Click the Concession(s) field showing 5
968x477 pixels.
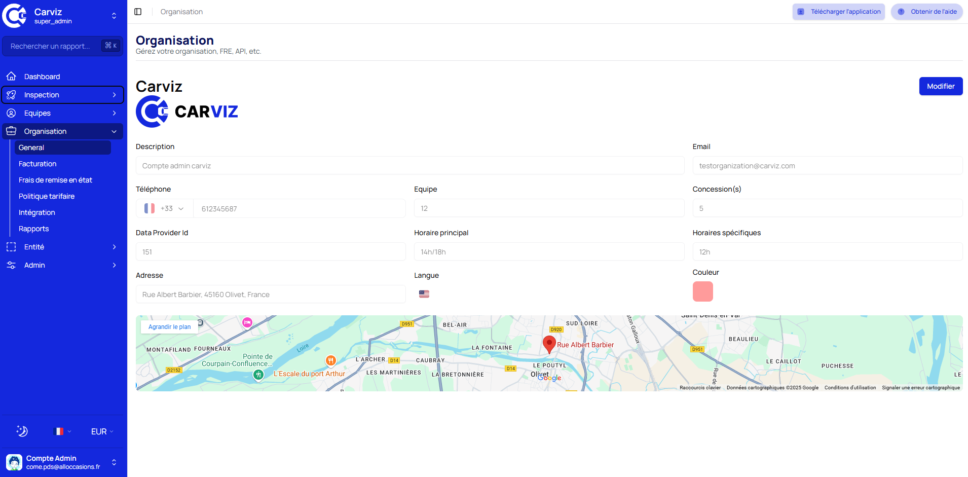[x=828, y=208]
